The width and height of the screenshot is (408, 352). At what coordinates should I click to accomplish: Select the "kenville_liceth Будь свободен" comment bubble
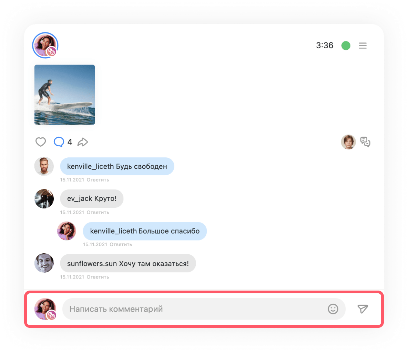click(117, 166)
